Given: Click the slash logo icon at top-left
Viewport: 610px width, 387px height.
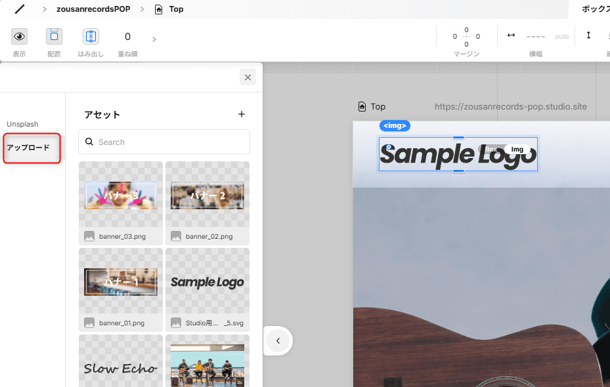Looking at the screenshot, I should point(20,9).
